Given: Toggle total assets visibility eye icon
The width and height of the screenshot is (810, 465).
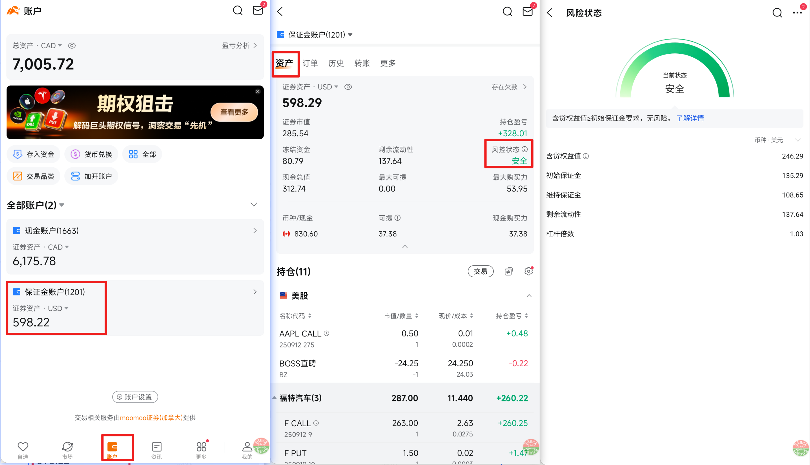Looking at the screenshot, I should (72, 46).
